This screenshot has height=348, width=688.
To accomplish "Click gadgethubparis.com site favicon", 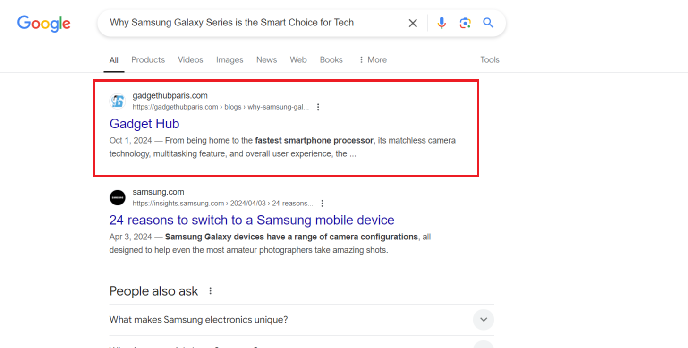I will pyautogui.click(x=118, y=101).
